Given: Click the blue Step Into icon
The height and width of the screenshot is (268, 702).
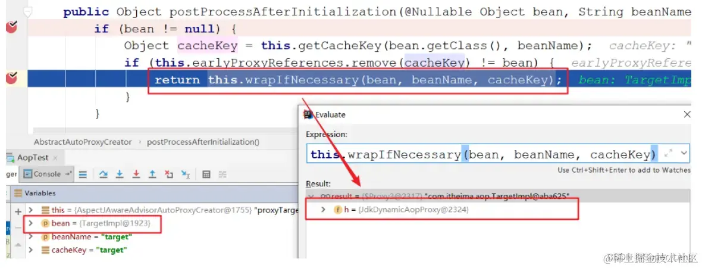Looking at the screenshot, I should point(120,174).
